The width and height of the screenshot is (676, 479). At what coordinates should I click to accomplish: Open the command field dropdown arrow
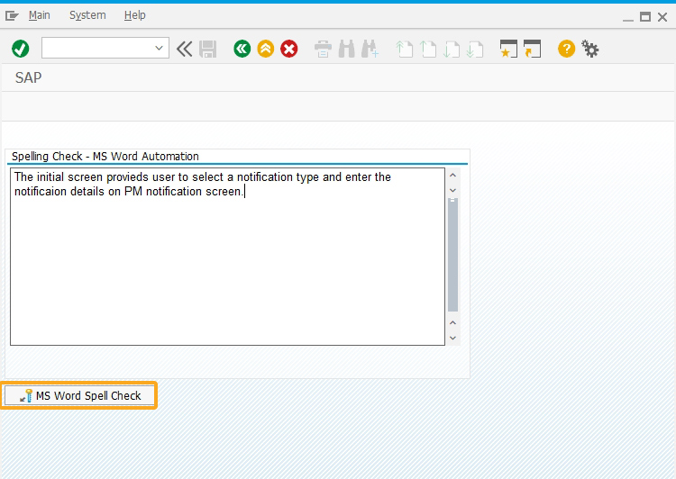(159, 48)
